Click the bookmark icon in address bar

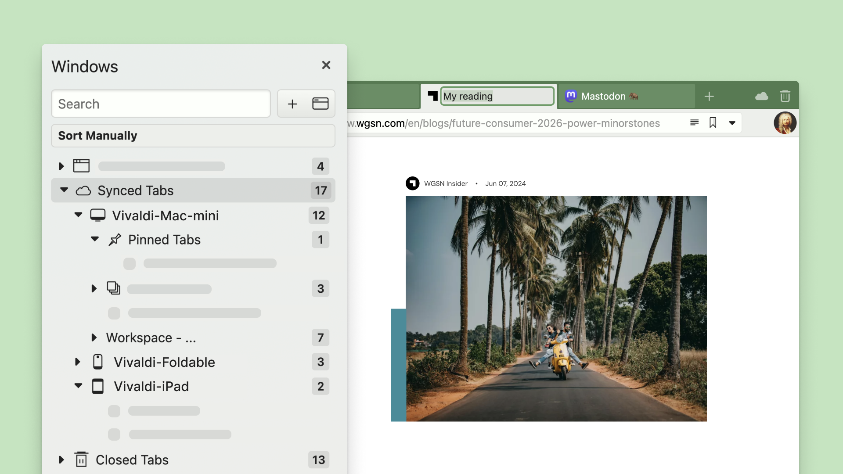point(713,122)
